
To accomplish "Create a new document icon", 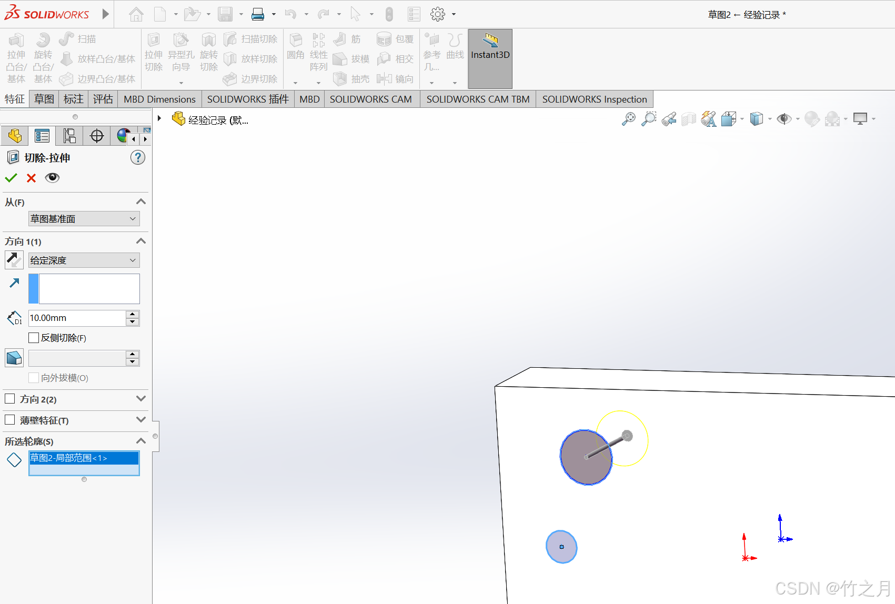I will [160, 14].
